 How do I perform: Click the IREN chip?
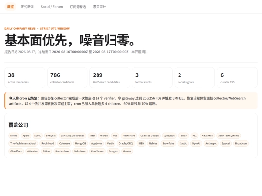click(x=141, y=143)
